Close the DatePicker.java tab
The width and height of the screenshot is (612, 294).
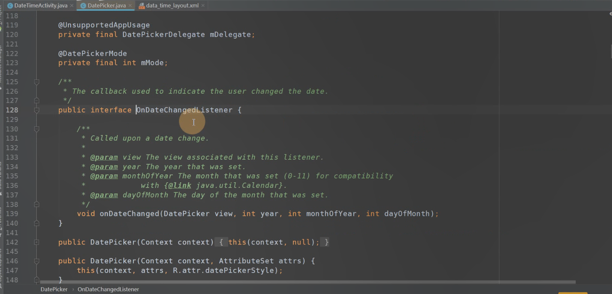(130, 6)
